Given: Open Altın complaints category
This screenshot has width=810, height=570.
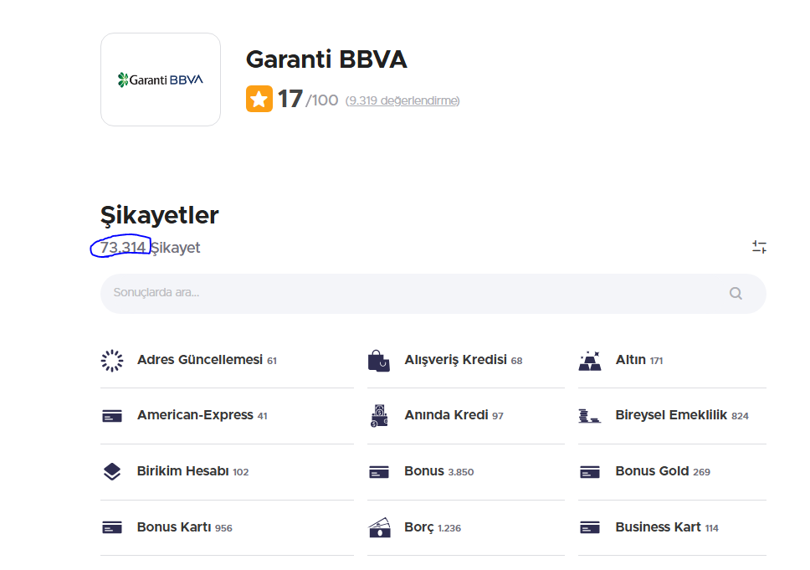Looking at the screenshot, I should [x=631, y=360].
